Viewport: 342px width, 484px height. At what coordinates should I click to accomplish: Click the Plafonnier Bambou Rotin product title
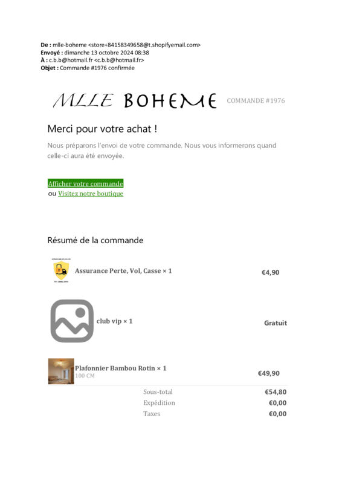tap(121, 368)
